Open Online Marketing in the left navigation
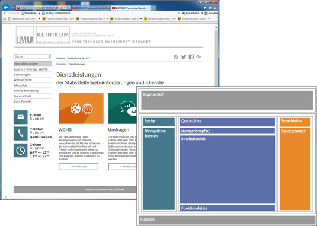Screen dimensions: 317x226 tap(33, 91)
